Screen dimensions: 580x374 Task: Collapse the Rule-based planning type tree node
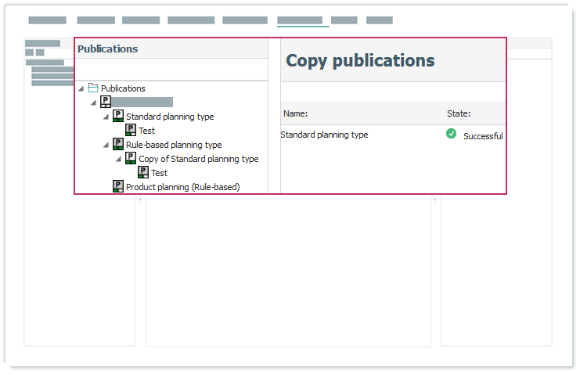click(106, 145)
